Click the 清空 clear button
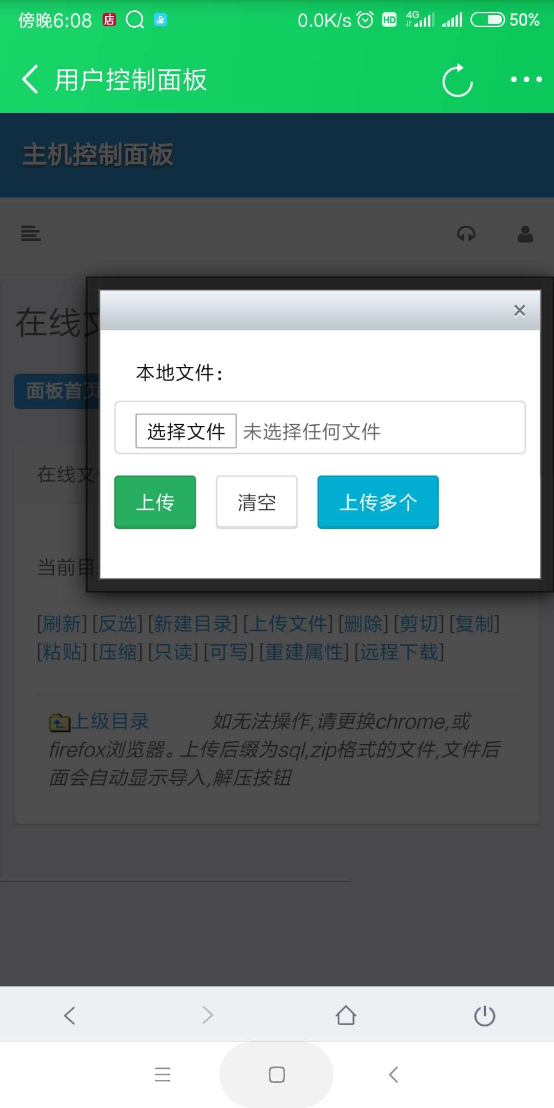554x1108 pixels. point(256,502)
